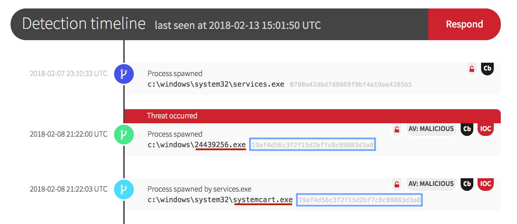Click the red unlock icon on systemcart.exe row
517x224 pixels.
(397, 184)
